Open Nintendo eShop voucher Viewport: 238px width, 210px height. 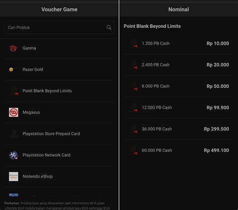[59, 176]
